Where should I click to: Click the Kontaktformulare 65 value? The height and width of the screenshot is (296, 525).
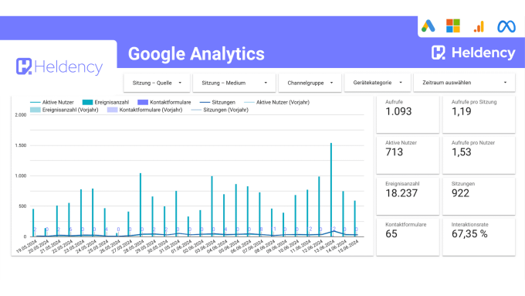(x=391, y=234)
